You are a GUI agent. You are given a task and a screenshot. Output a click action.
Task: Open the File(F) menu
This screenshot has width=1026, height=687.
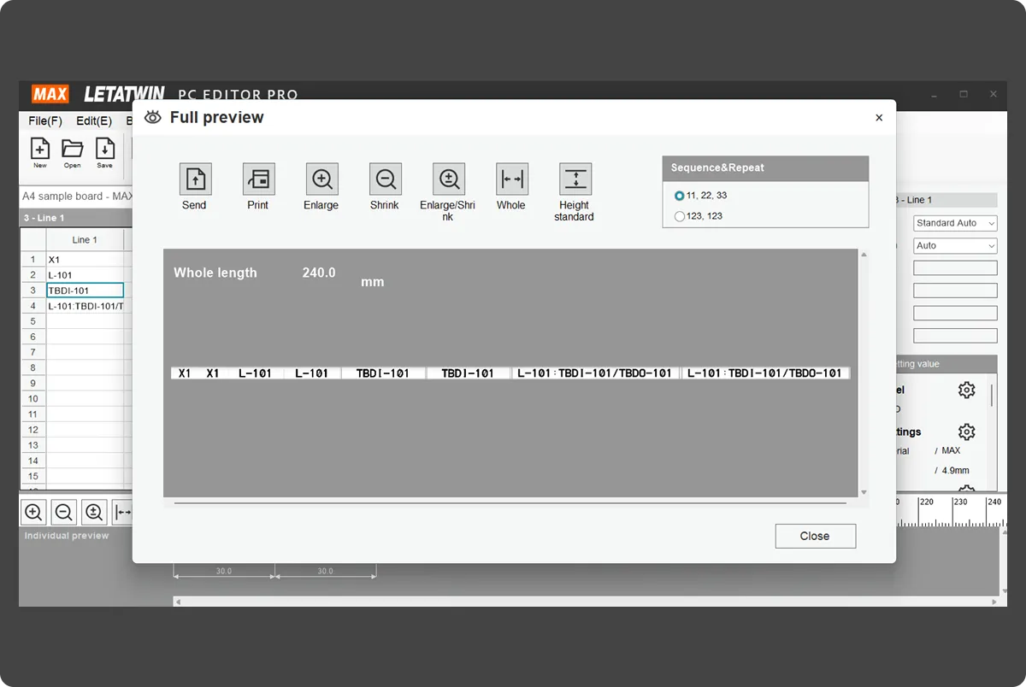click(x=45, y=121)
